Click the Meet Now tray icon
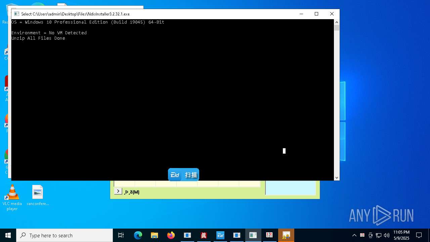 pos(371,235)
